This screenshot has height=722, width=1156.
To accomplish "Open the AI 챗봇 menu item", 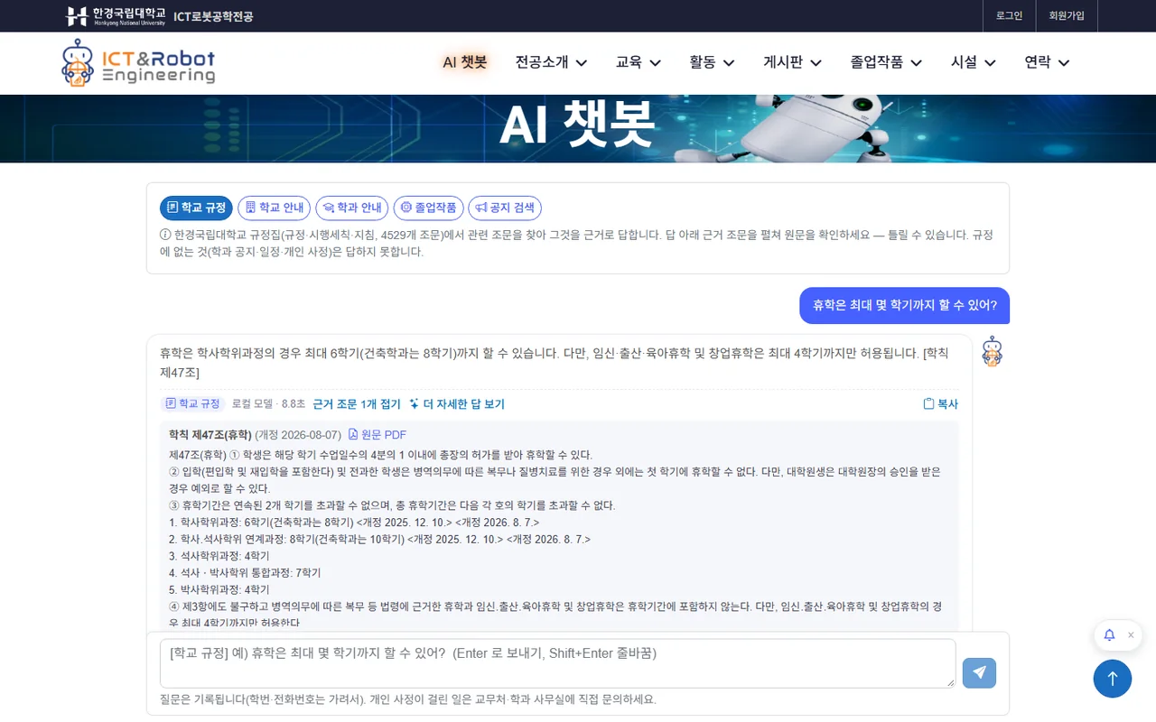I will pos(465,62).
